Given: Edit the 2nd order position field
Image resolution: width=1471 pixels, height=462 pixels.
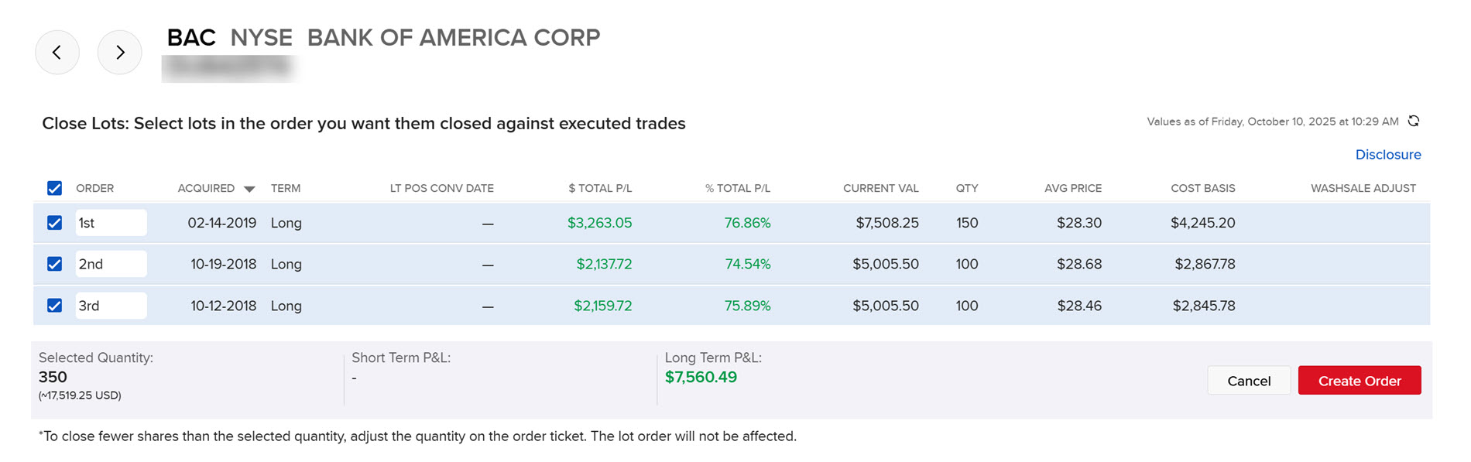Looking at the screenshot, I should tap(111, 264).
